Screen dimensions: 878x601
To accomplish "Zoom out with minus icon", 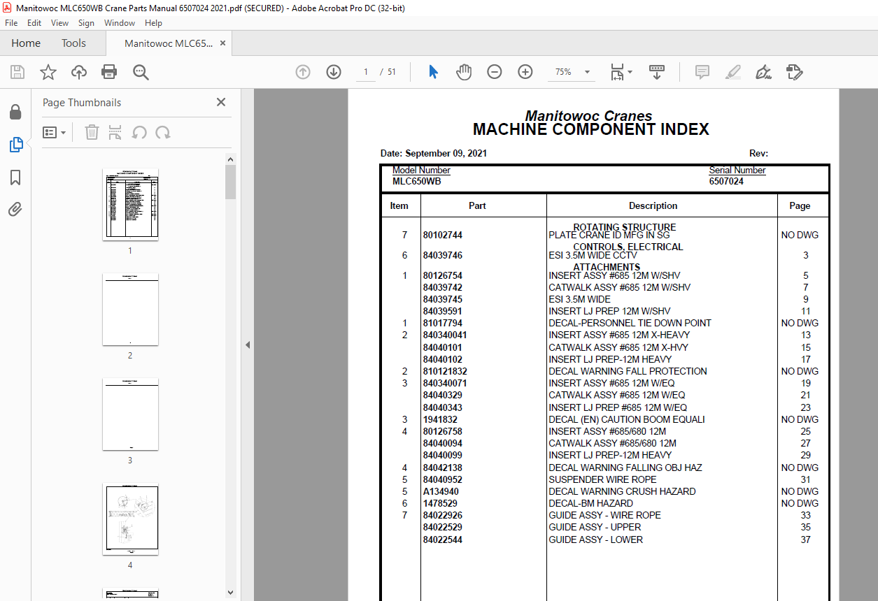I will coord(495,72).
